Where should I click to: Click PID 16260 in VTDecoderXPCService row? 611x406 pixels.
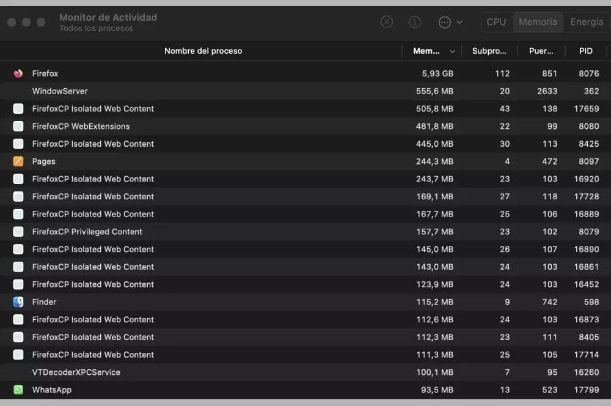coord(587,372)
